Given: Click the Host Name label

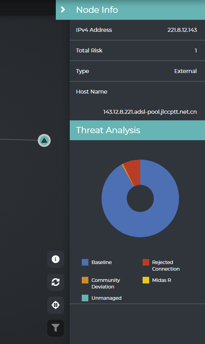Looking at the screenshot, I should (91, 92).
